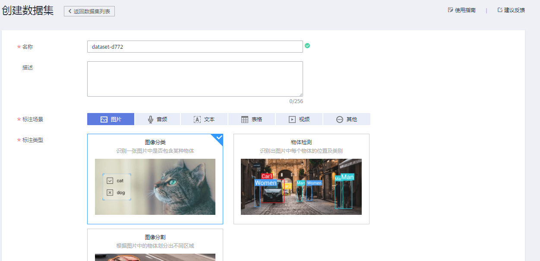Click the ellipsis icon in the 其他 tab
Viewport: 540px width, 261px height.
pyautogui.click(x=340, y=119)
